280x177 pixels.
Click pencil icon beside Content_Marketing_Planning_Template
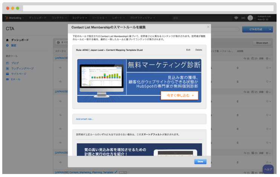coord(116,172)
